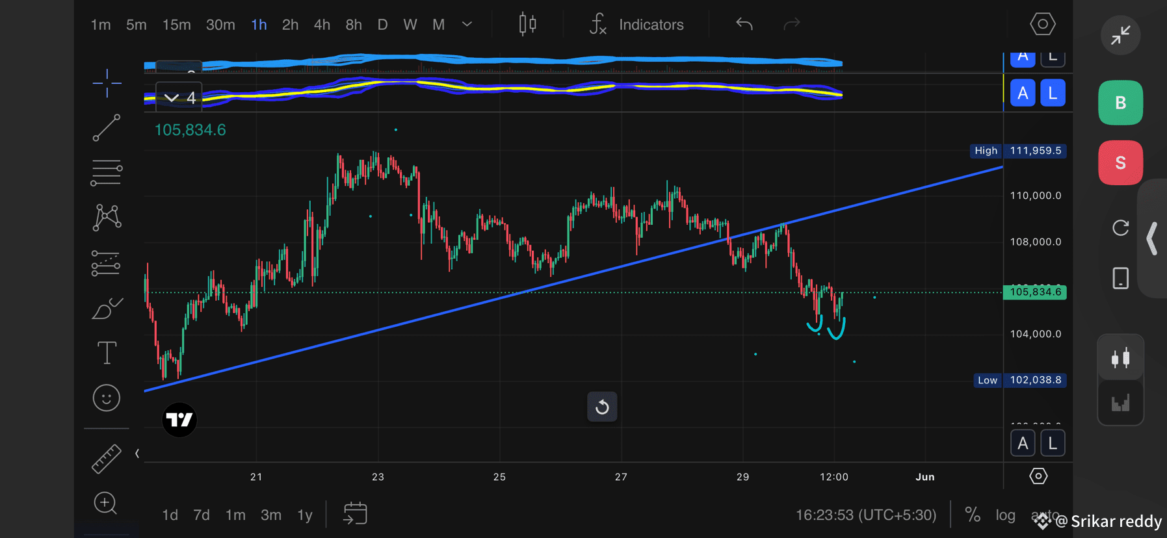Select the trend line drawing tool
1167x538 pixels.
107,128
